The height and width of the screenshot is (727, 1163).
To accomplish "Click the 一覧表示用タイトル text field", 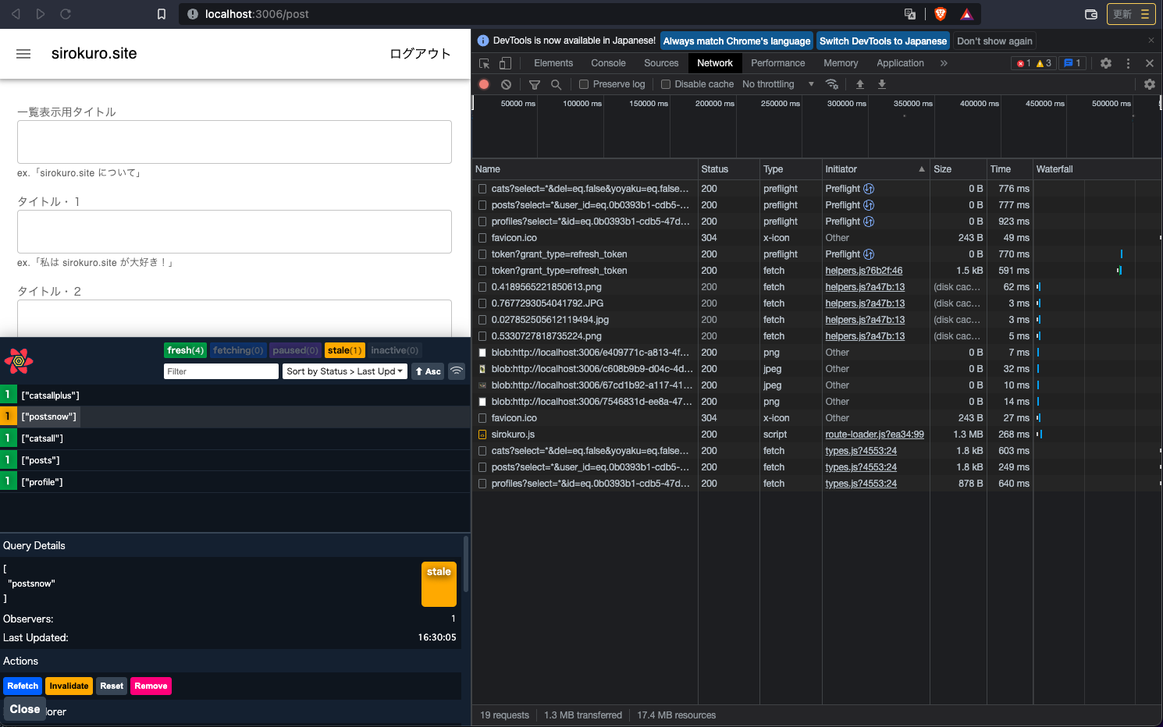I will tap(234, 142).
